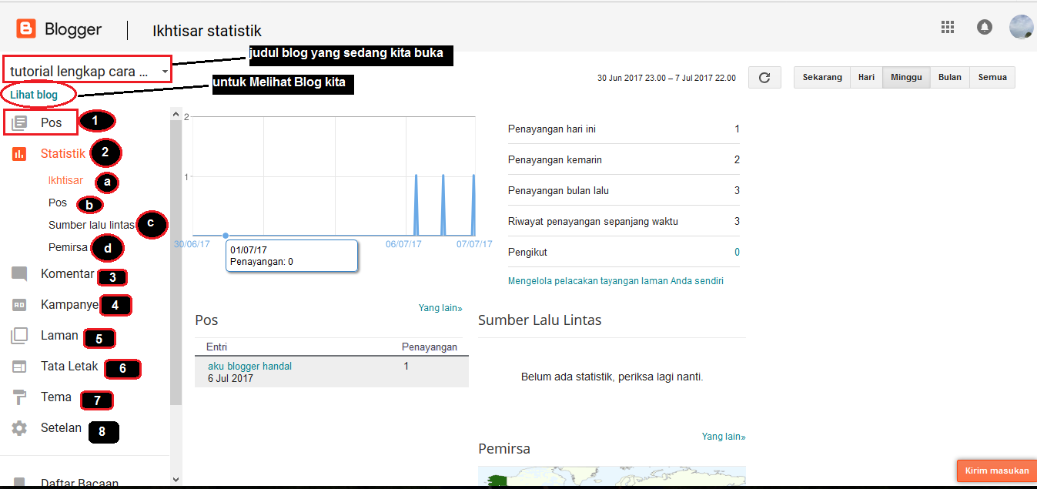This screenshot has height=489, width=1037.
Task: Click the account profile avatar
Action: (x=1021, y=28)
